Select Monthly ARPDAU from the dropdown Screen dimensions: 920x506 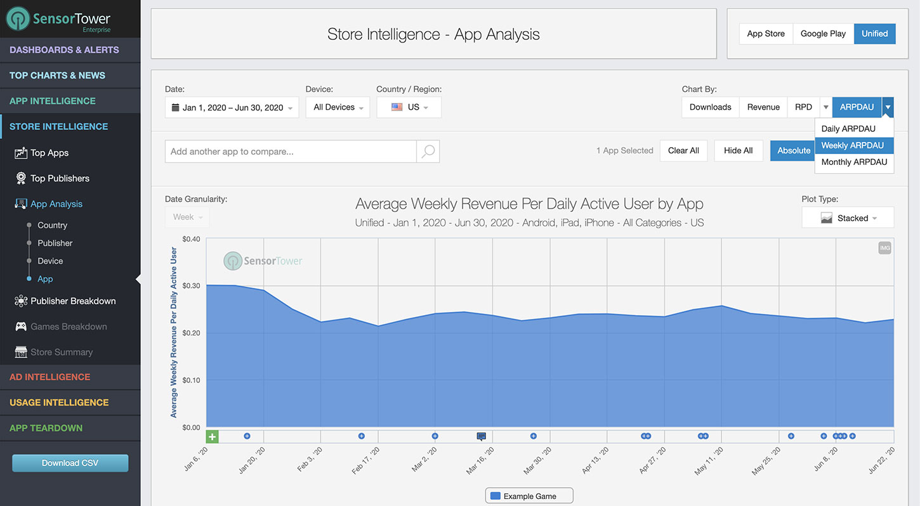tap(854, 162)
